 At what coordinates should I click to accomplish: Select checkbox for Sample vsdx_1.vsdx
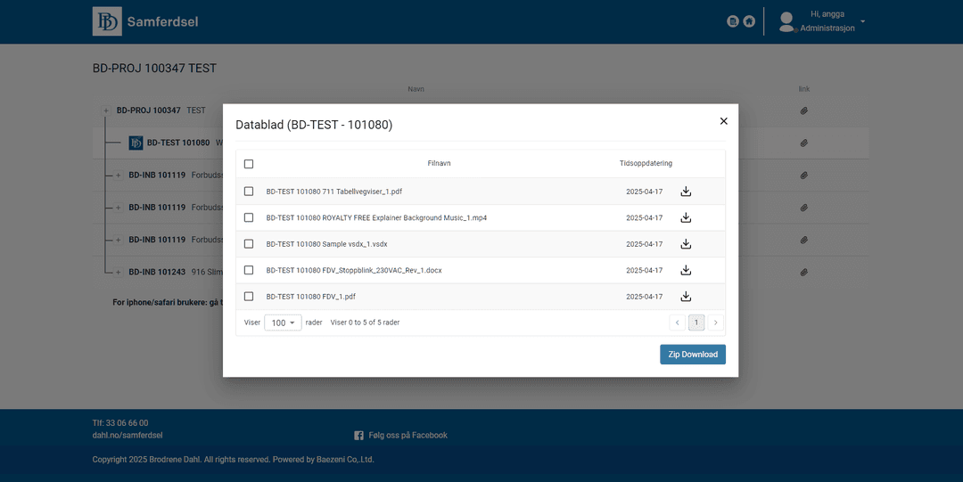(x=249, y=244)
